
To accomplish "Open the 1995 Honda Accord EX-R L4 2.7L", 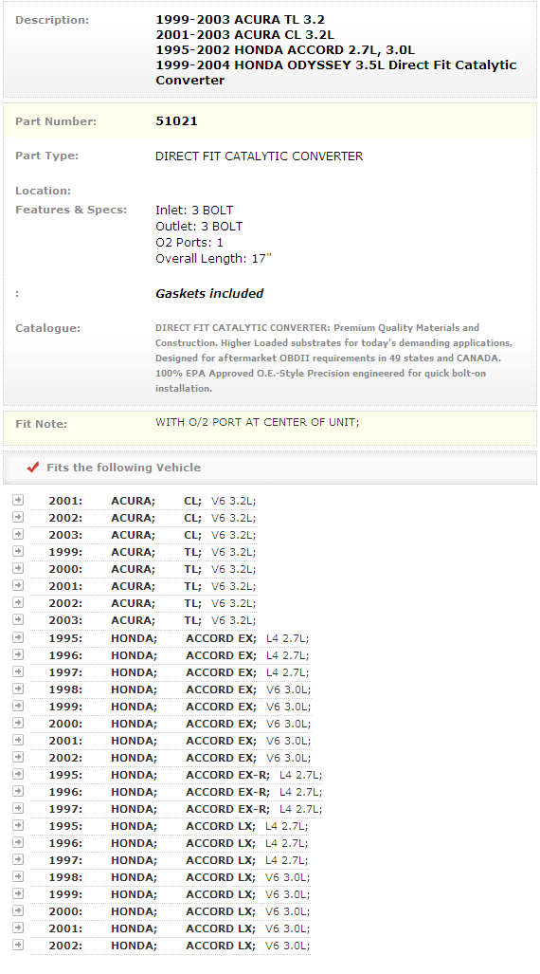I will 186,775.
